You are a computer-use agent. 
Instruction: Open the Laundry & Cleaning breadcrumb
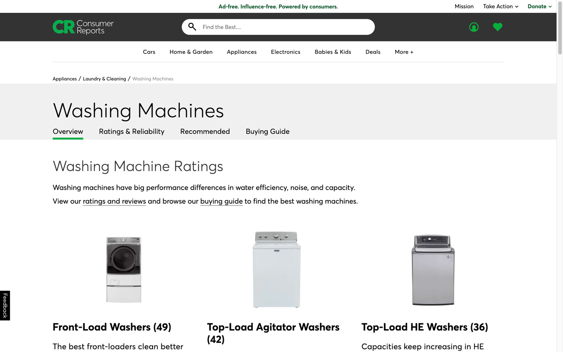point(104,79)
